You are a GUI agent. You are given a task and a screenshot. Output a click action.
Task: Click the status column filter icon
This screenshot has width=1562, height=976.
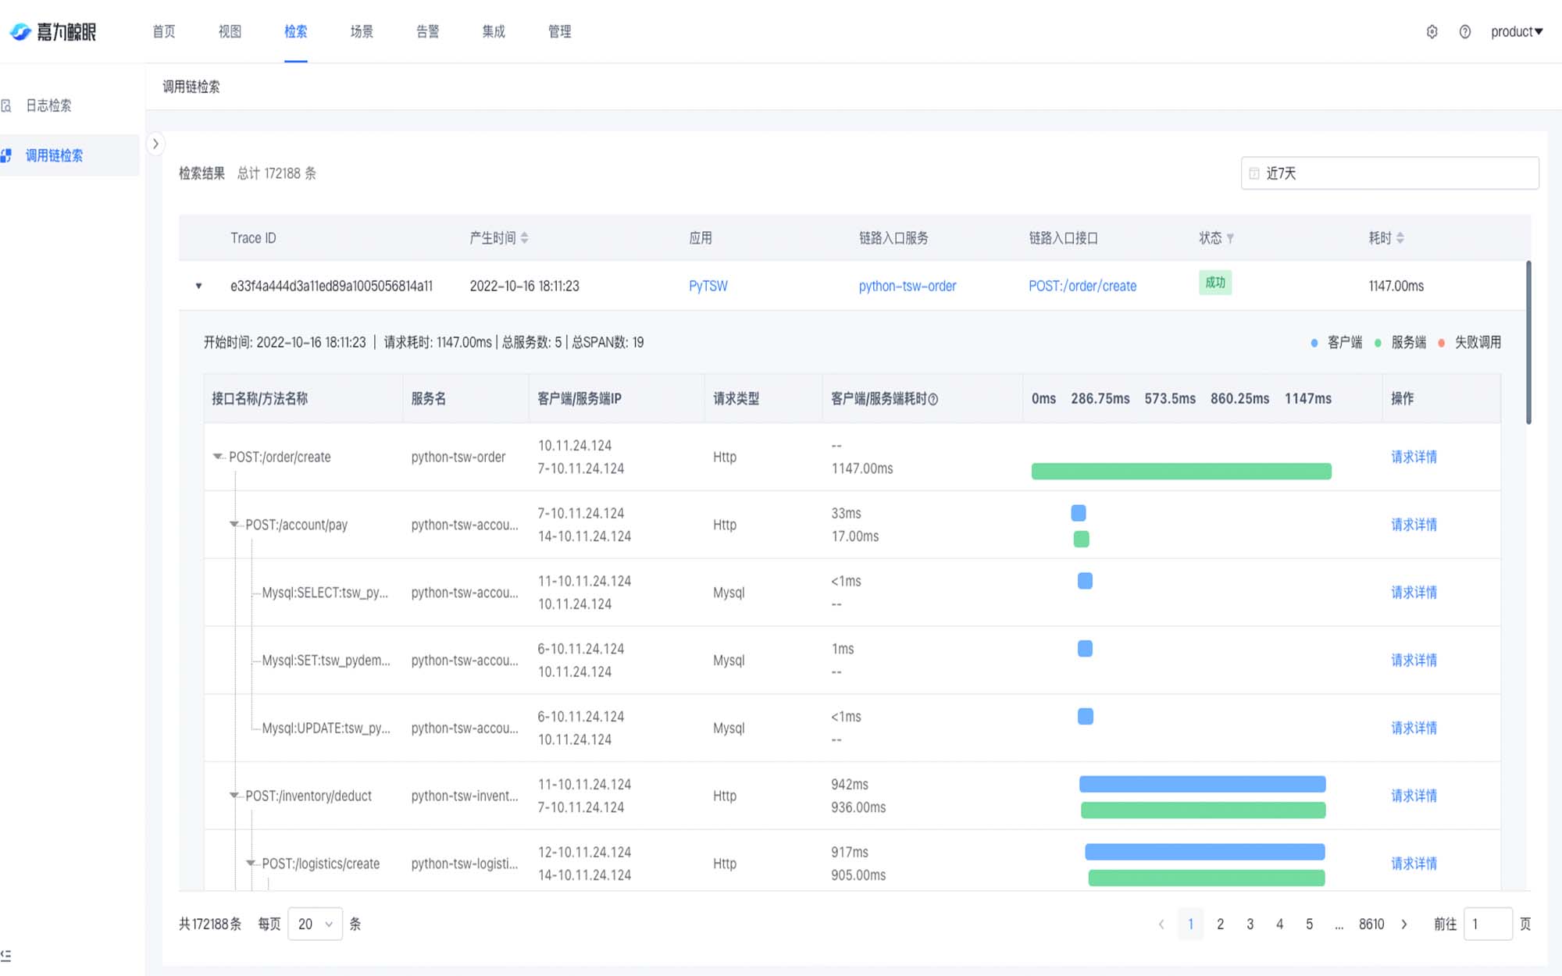[x=1231, y=238]
